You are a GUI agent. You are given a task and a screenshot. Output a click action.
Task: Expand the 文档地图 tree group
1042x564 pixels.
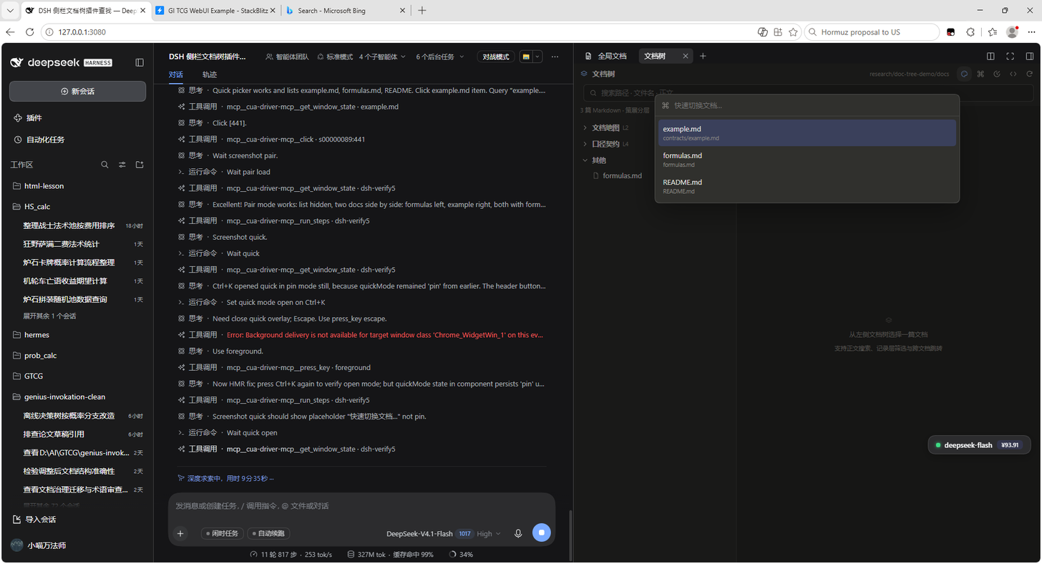[x=605, y=127]
